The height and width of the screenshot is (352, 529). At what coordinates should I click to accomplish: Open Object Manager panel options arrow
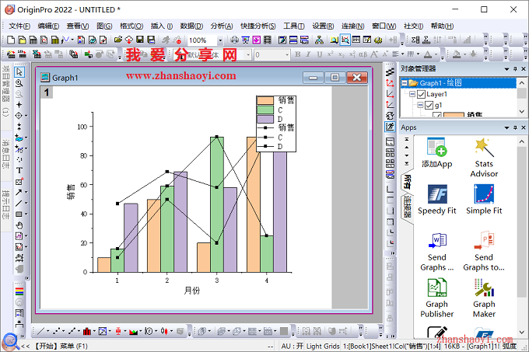[x=506, y=69]
